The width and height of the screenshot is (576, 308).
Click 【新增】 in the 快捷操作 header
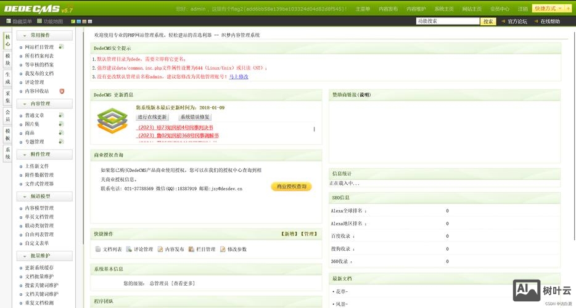tap(289, 234)
